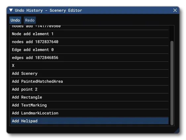Close the Undo History window
The height and width of the screenshot is (140, 186).
tap(175, 10)
